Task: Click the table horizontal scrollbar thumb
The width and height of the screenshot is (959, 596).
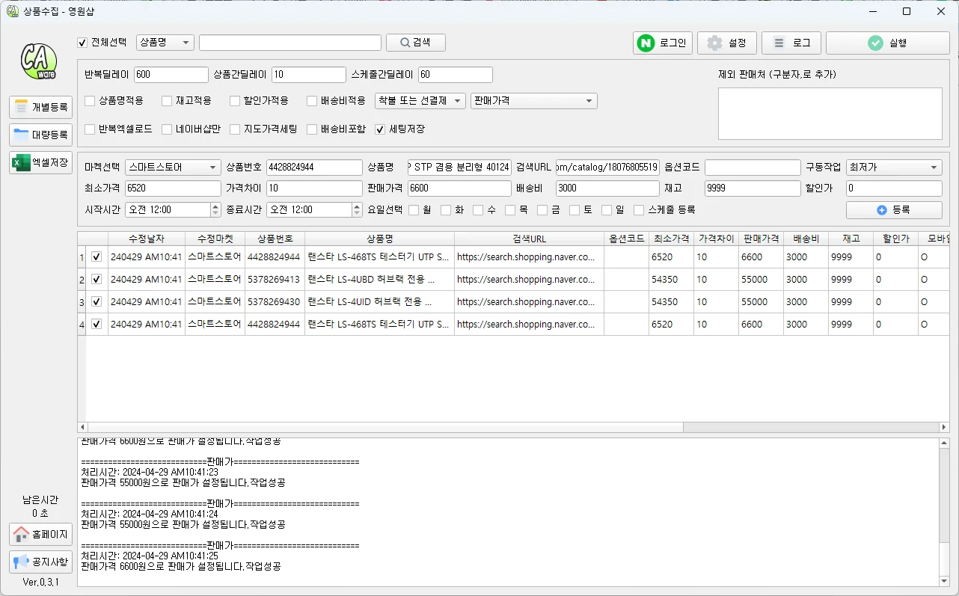Action: point(386,427)
